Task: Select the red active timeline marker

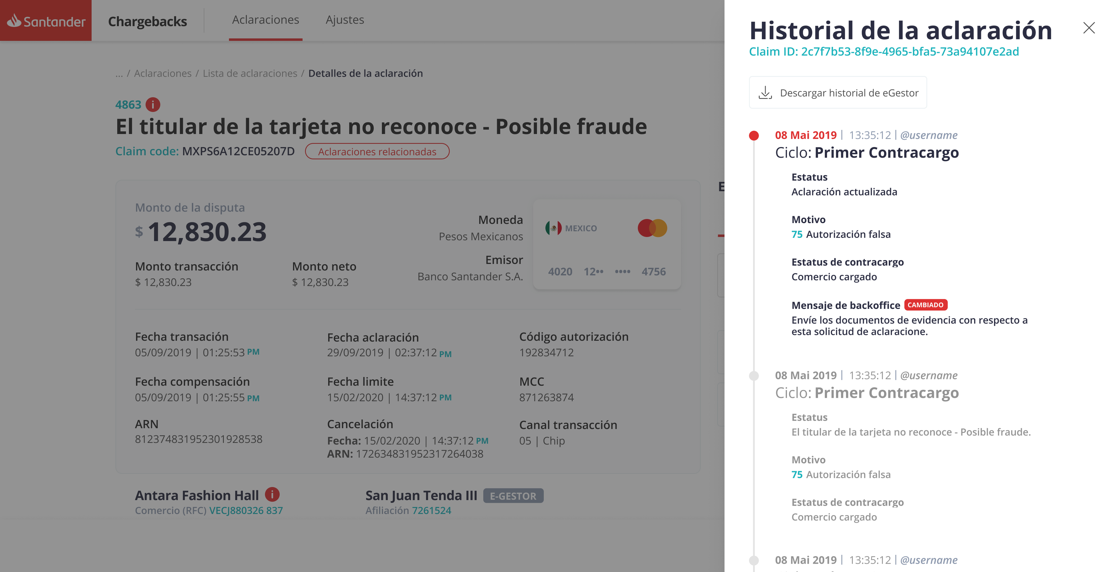Action: 754,136
